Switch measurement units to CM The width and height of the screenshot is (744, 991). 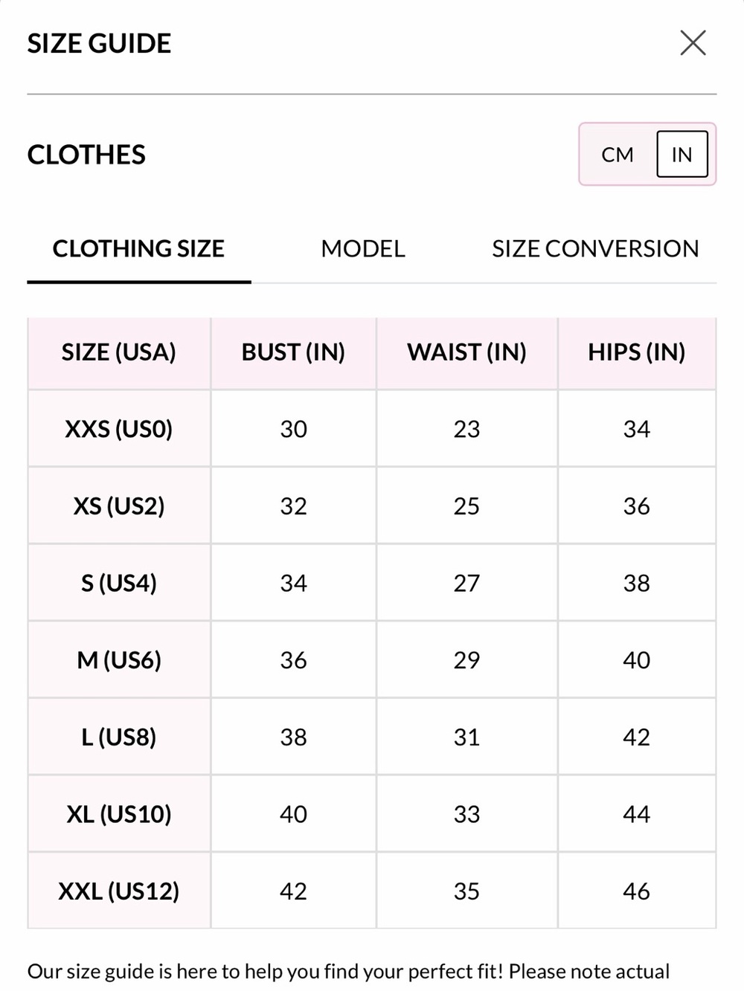[618, 155]
